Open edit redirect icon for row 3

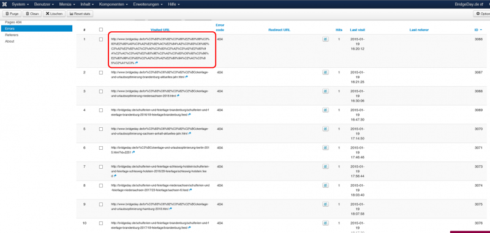tap(325, 91)
